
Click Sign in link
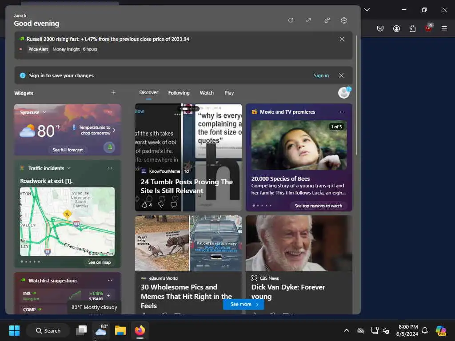pyautogui.click(x=321, y=75)
